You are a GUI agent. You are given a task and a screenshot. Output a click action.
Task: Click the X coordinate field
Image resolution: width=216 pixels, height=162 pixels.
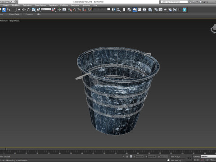click(139, 157)
